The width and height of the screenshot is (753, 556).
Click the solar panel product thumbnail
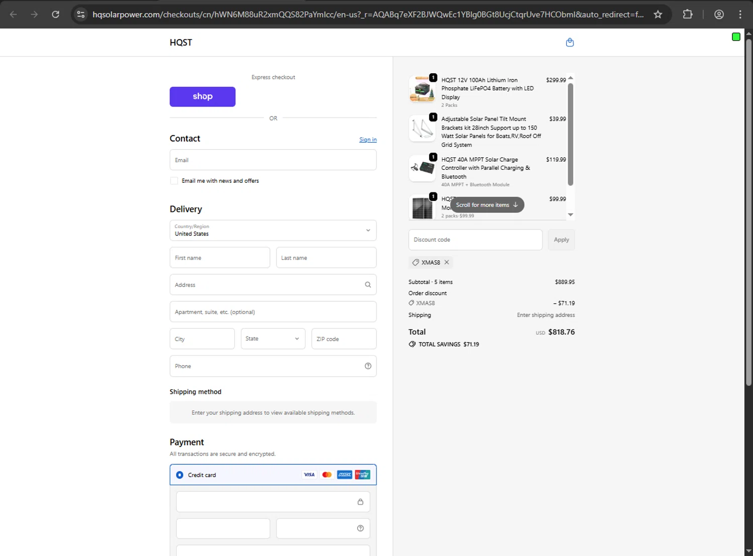tap(422, 207)
